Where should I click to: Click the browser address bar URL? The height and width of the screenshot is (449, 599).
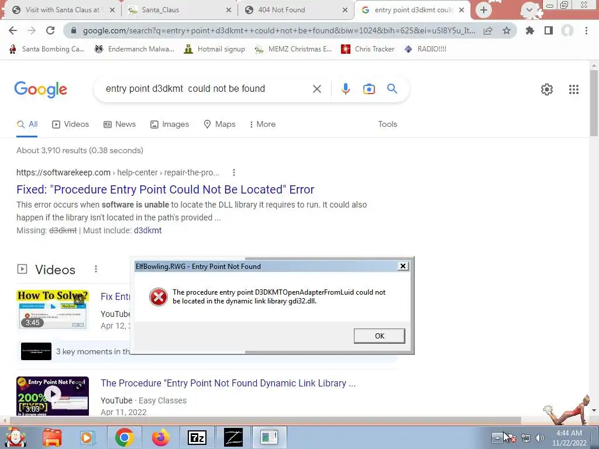point(279,31)
